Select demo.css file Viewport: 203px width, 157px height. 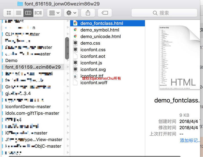click(x=108, y=43)
